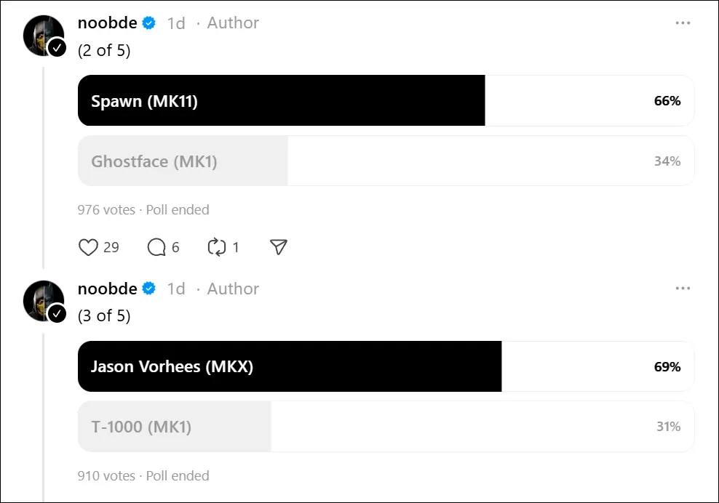
Task: Click the verified badge on first noobde post
Action: pyautogui.click(x=149, y=23)
